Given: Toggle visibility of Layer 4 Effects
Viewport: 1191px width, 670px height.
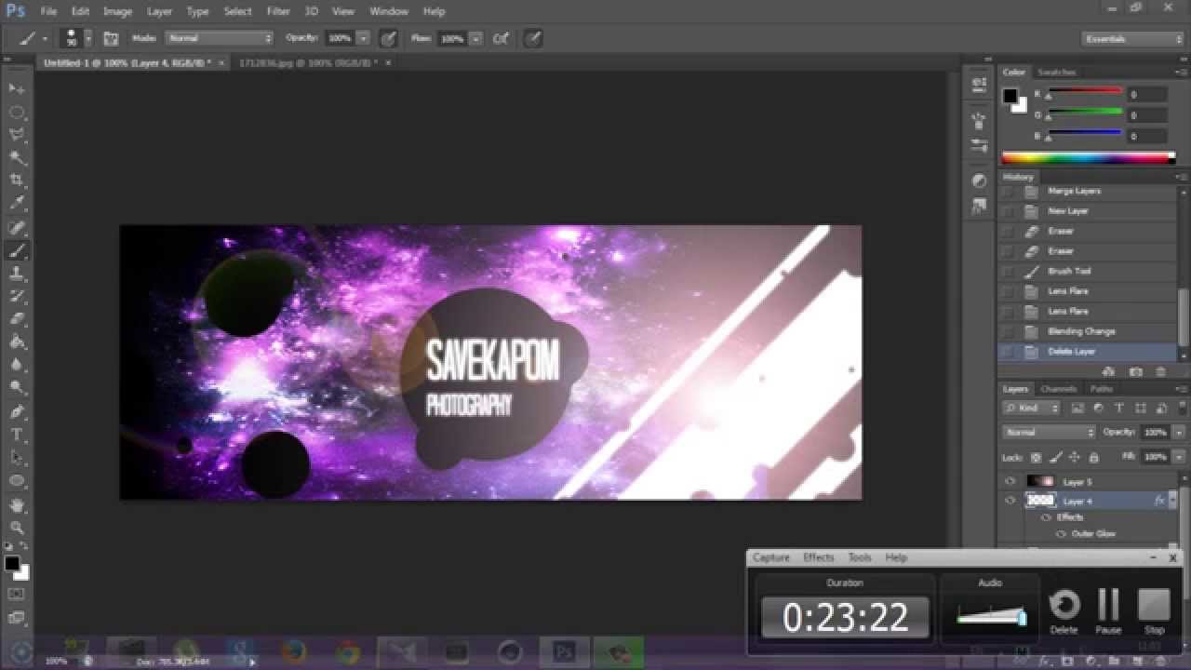Looking at the screenshot, I should (1046, 516).
